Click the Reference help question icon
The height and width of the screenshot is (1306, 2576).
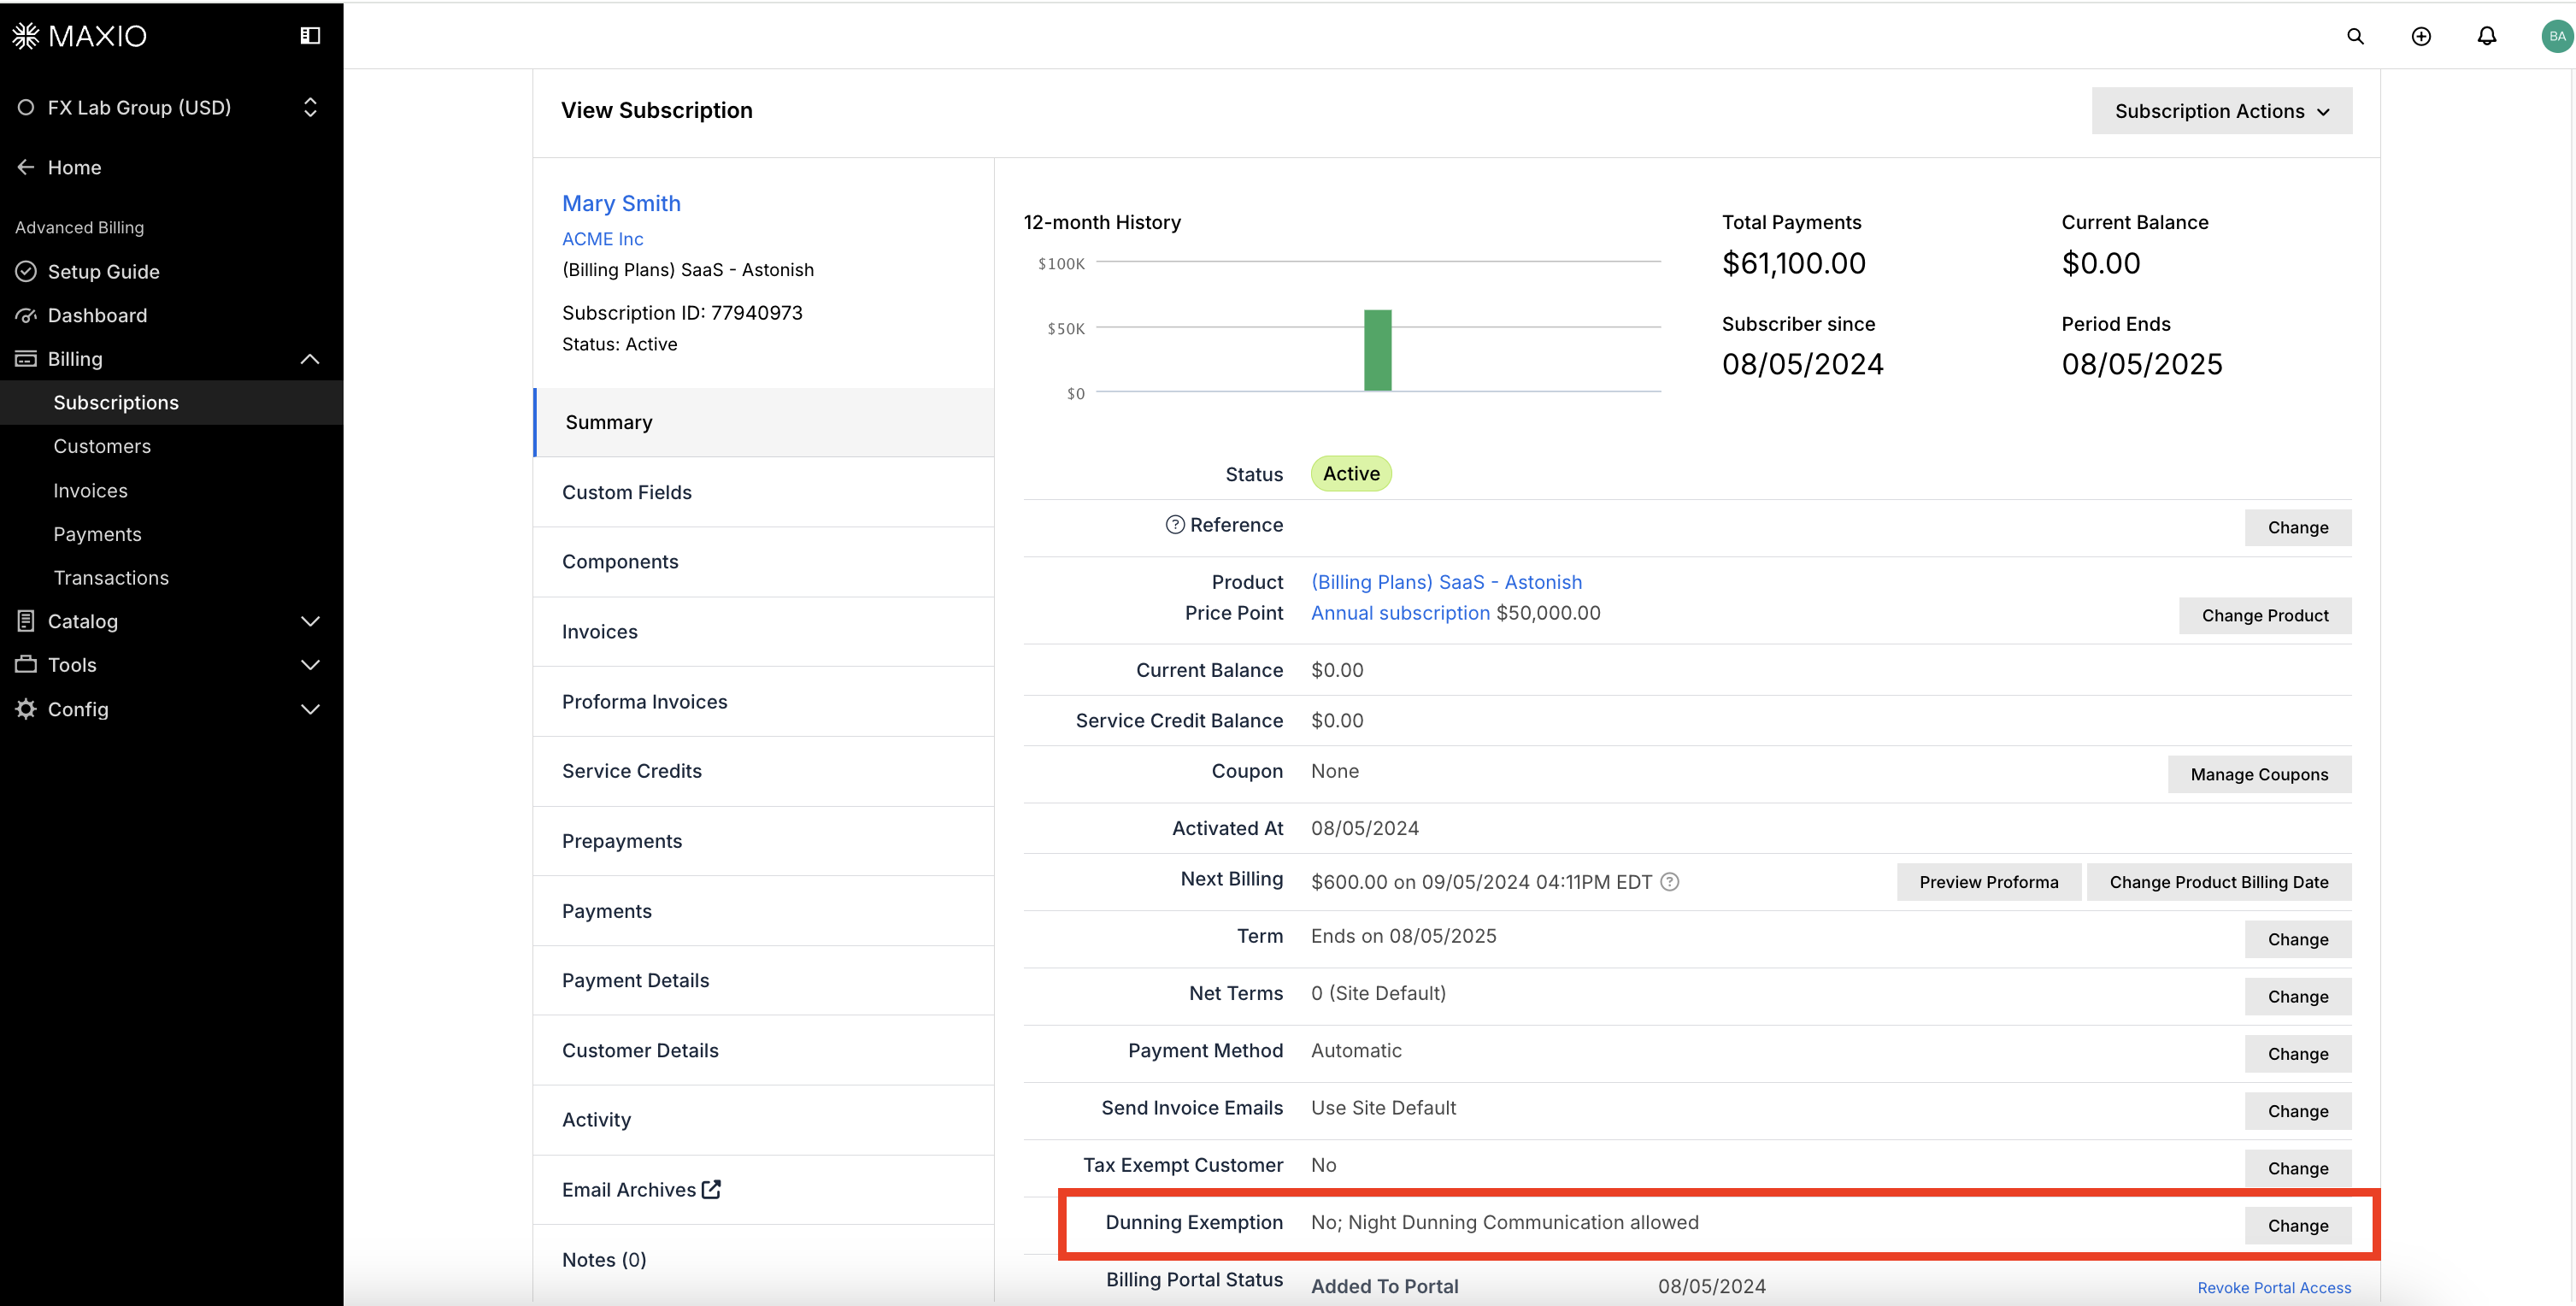click(1174, 524)
